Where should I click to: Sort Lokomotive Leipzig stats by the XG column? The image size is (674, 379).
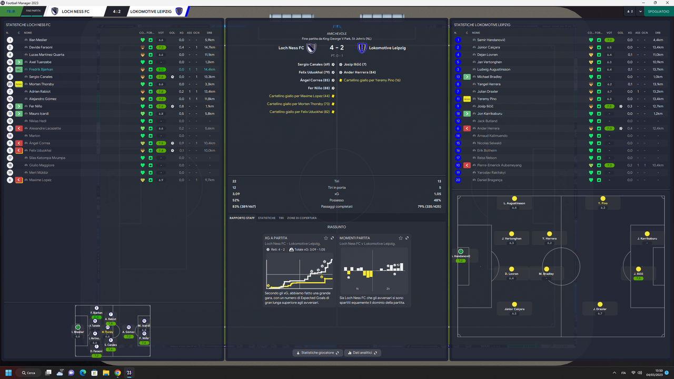point(630,33)
